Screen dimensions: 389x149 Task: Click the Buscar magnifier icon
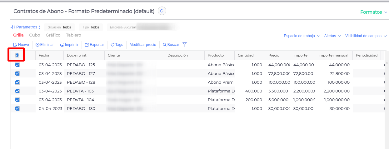(x=164, y=45)
